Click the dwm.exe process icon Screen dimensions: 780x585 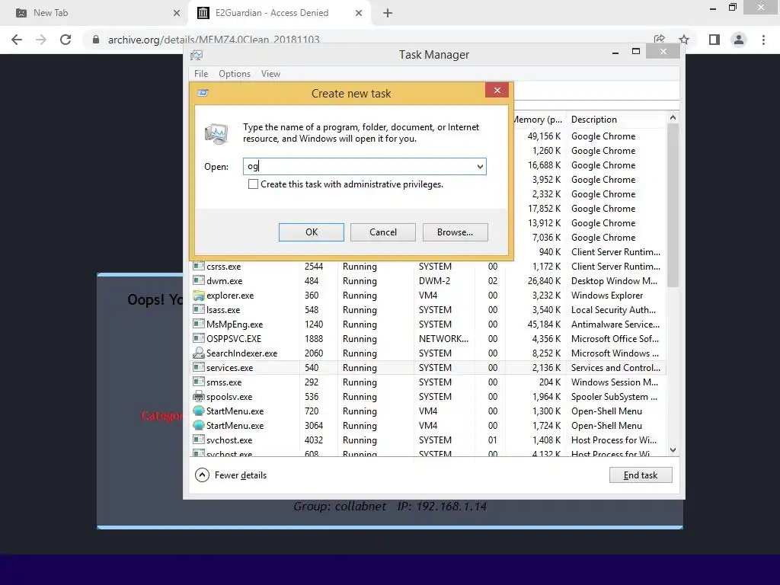point(199,280)
